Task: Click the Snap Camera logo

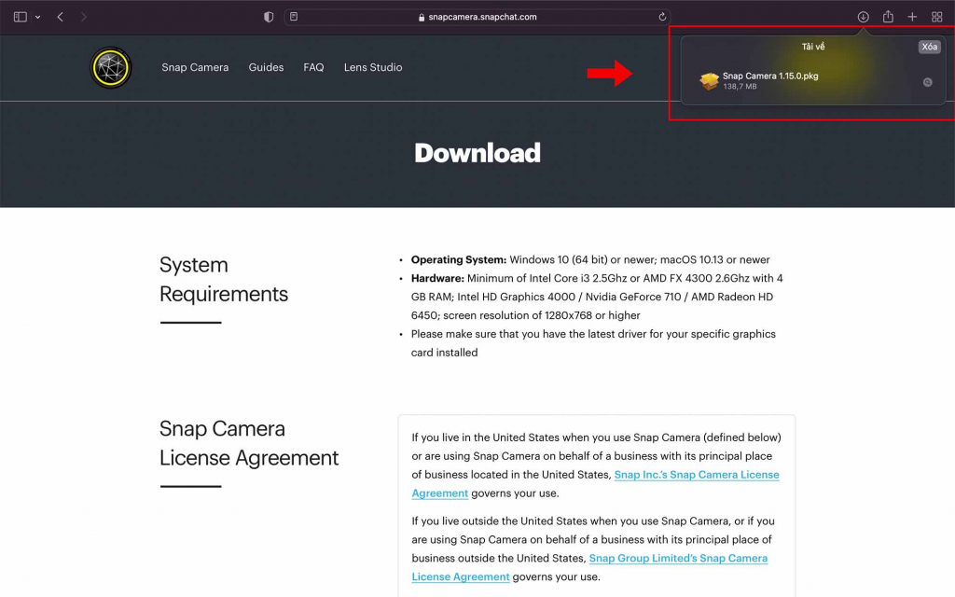Action: [x=111, y=67]
